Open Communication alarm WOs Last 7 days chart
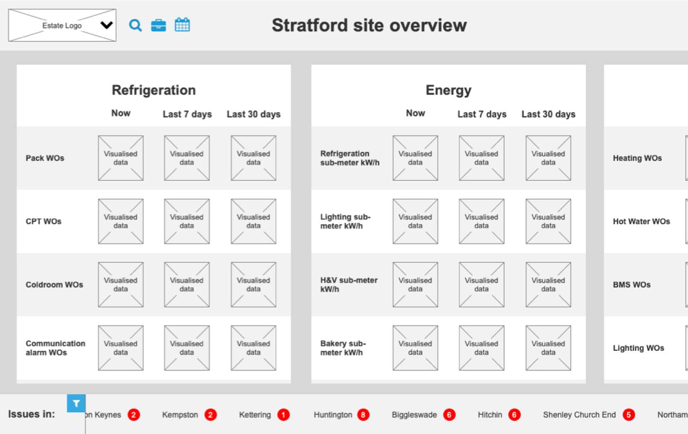Image resolution: width=688 pixels, height=434 pixels. tap(187, 348)
